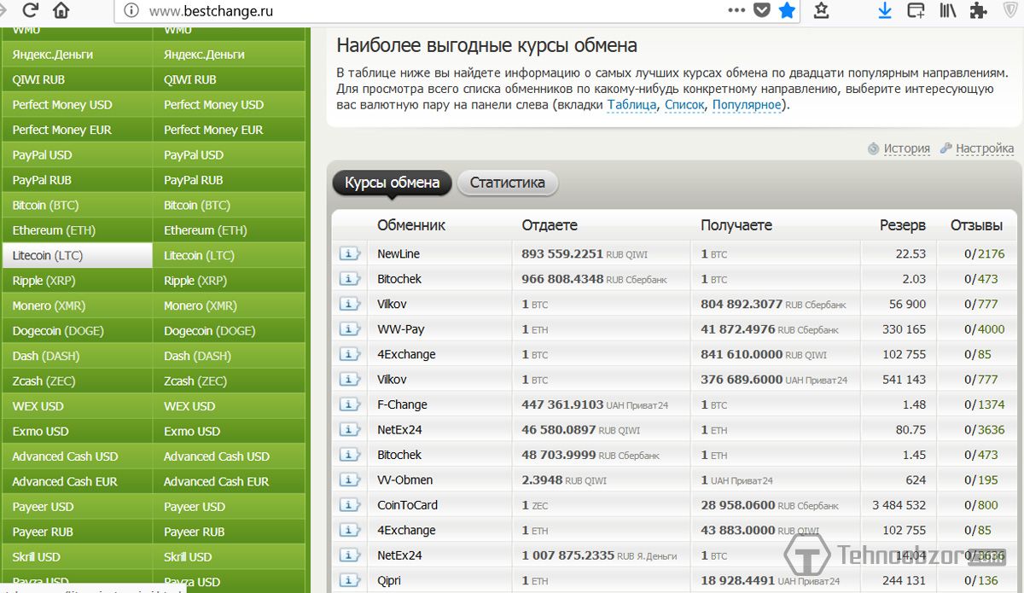
Task: Open the Список link
Action: tap(684, 105)
